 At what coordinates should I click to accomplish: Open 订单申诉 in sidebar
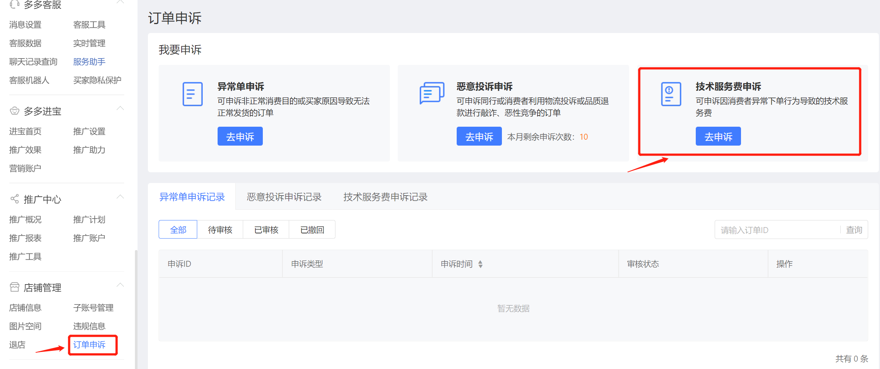pos(89,345)
